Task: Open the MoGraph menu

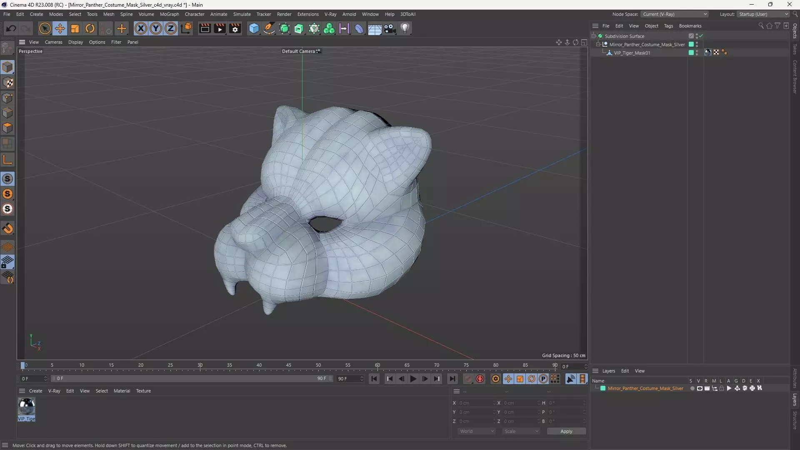Action: (169, 14)
